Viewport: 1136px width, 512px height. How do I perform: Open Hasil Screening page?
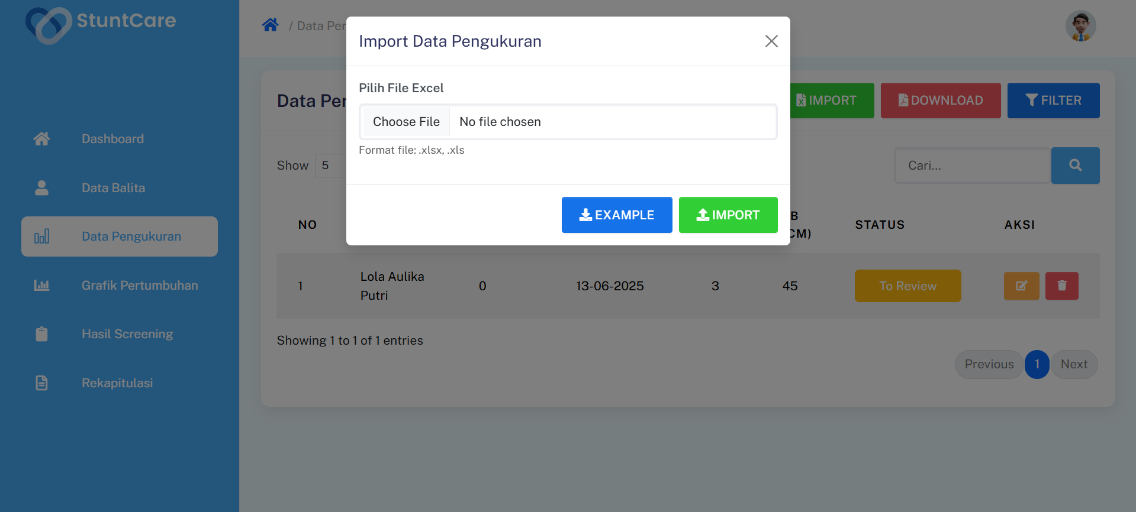127,334
